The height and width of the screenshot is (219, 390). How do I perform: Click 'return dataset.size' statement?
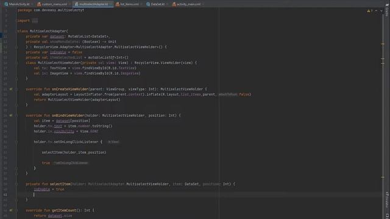click(x=53, y=216)
